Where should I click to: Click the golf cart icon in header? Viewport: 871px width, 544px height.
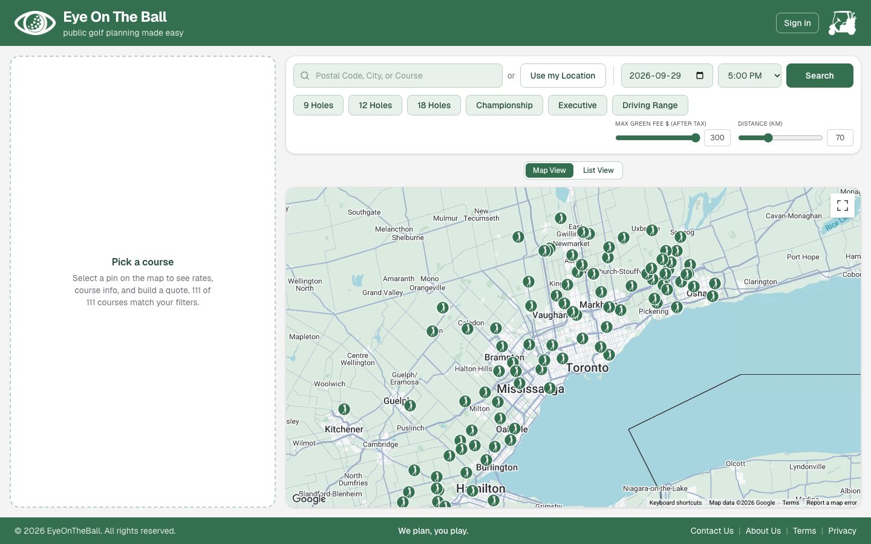[842, 23]
